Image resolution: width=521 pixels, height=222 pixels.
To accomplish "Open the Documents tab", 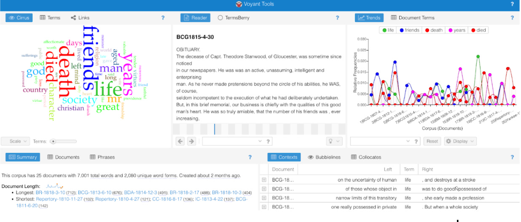I will [63, 157].
